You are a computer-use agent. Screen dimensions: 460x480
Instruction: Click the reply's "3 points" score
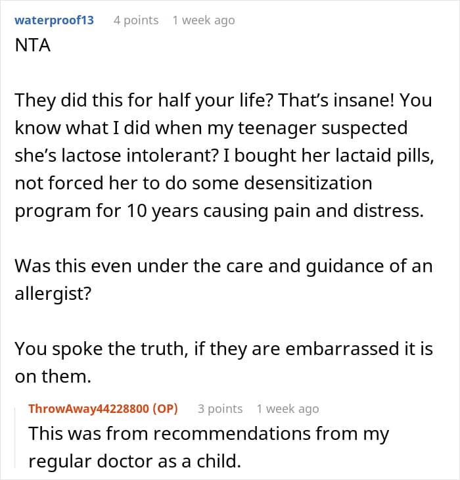[220, 409]
